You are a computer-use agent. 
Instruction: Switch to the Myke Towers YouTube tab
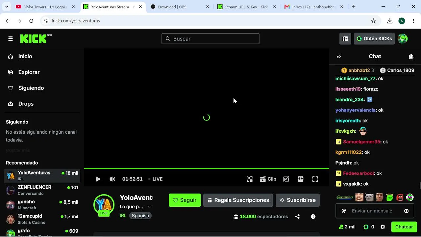coord(45,7)
